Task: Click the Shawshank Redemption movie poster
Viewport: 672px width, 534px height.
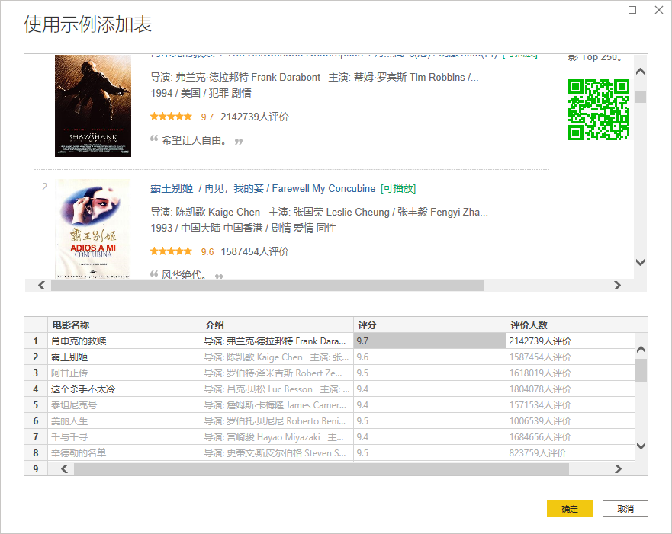Action: [x=82, y=106]
